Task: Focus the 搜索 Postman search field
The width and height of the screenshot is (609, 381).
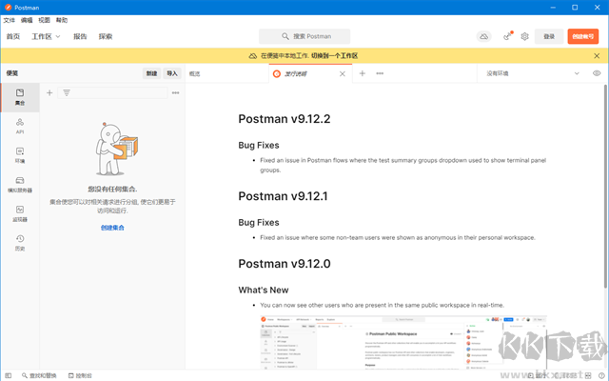Action: pos(304,36)
